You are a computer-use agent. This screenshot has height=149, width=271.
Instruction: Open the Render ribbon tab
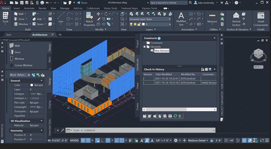coord(43,8)
